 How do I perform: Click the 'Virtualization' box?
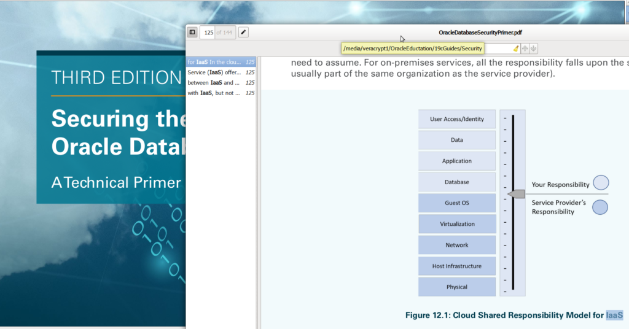457,224
